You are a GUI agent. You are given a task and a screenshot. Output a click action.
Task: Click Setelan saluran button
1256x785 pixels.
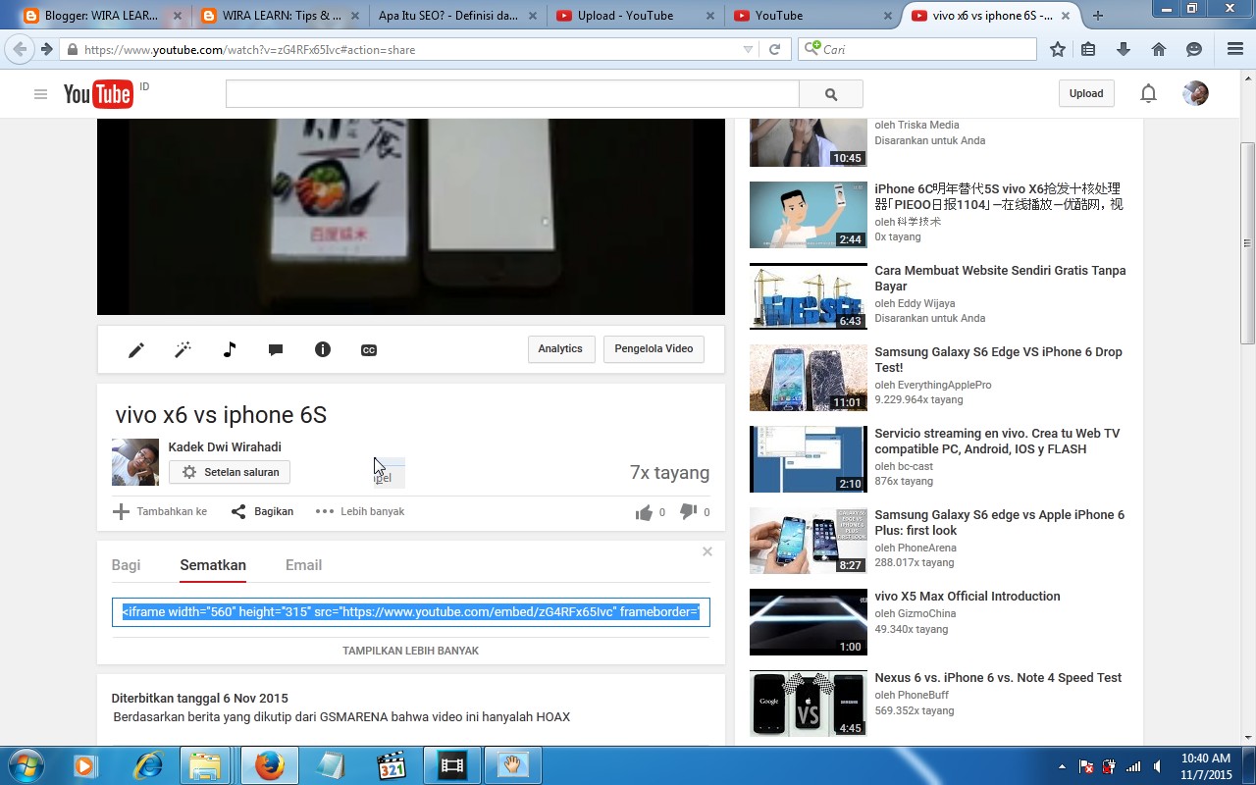point(230,472)
